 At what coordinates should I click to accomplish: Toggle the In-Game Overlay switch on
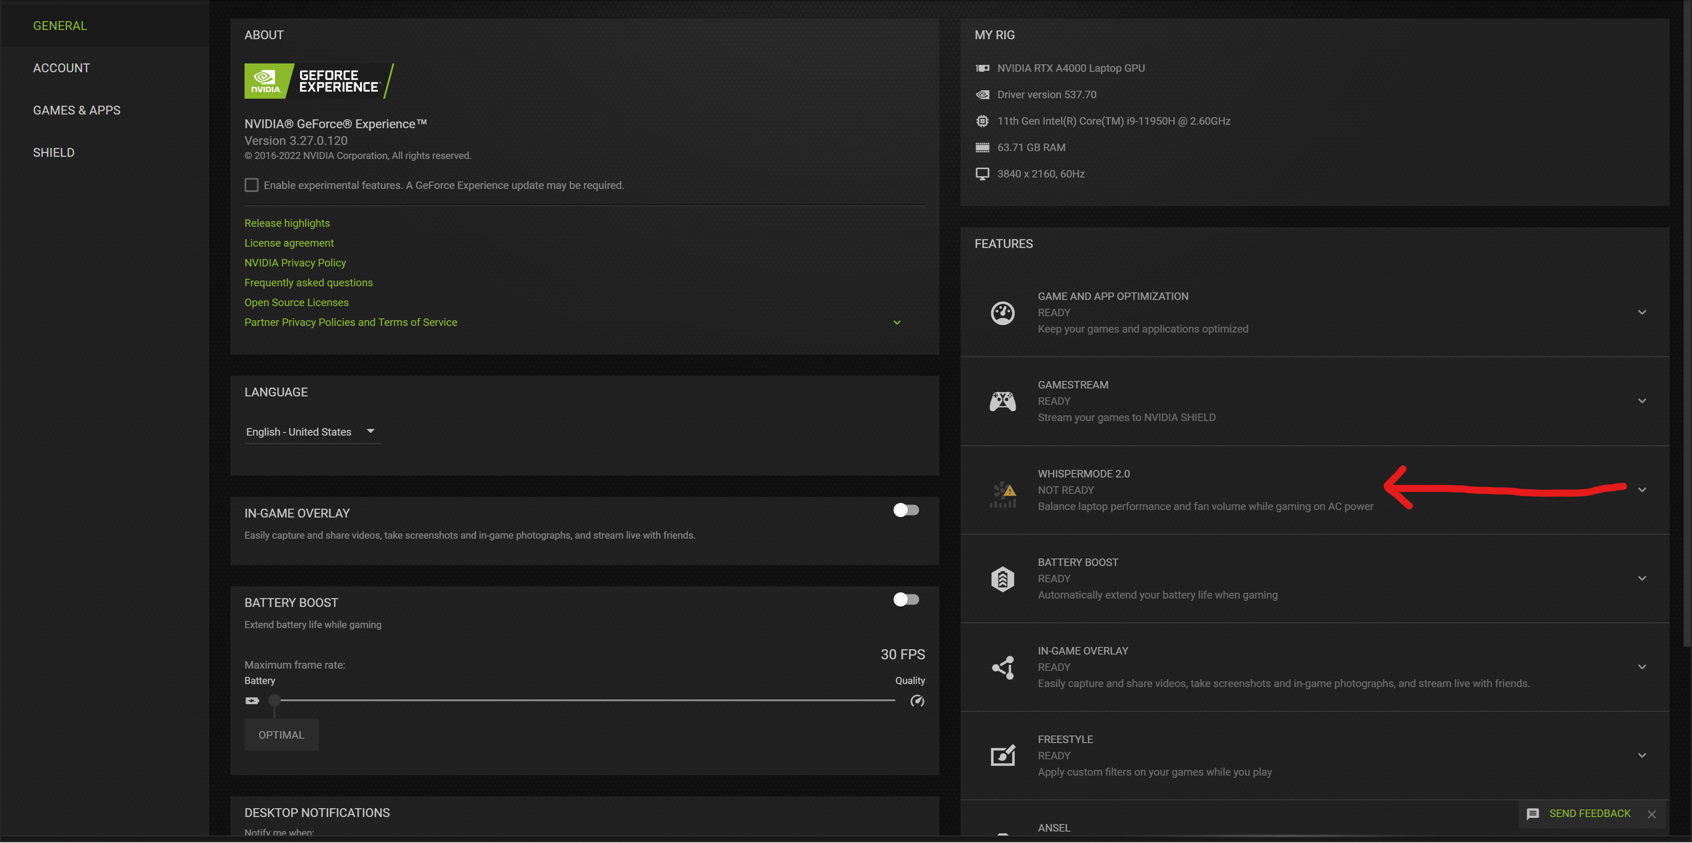tap(906, 510)
